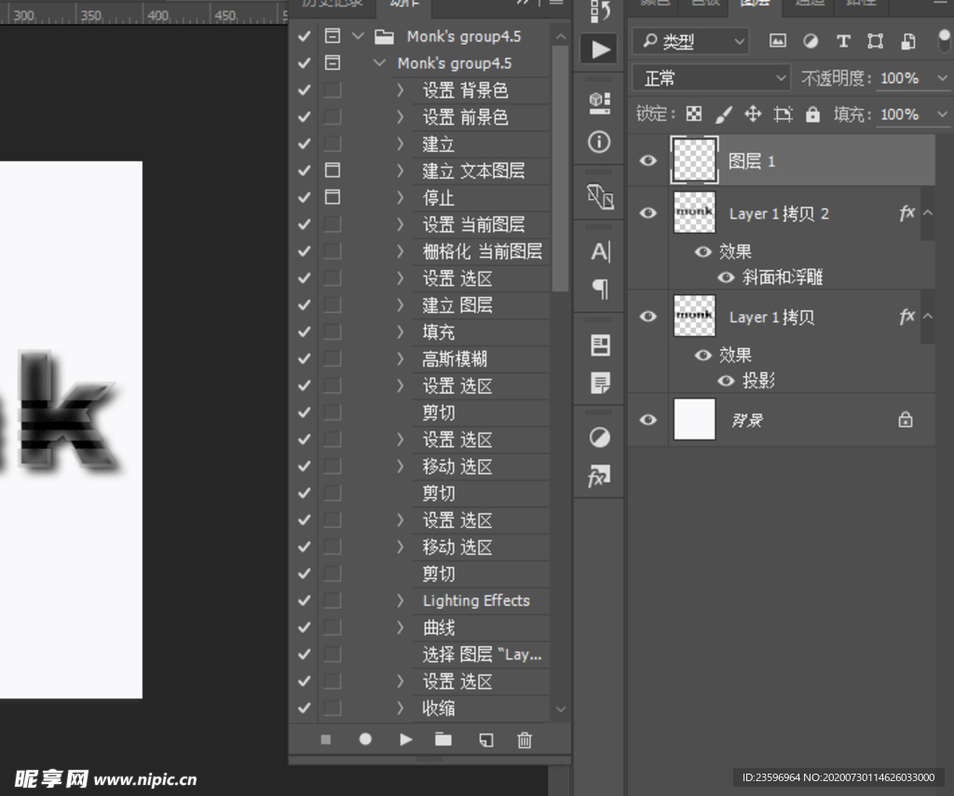Filter layers to show only text layers

pos(841,41)
